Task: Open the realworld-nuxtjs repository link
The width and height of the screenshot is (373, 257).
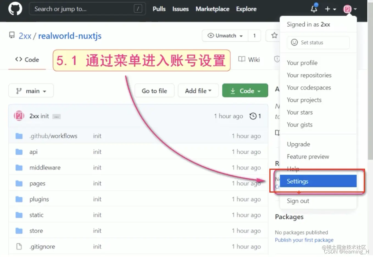Action: [x=70, y=36]
